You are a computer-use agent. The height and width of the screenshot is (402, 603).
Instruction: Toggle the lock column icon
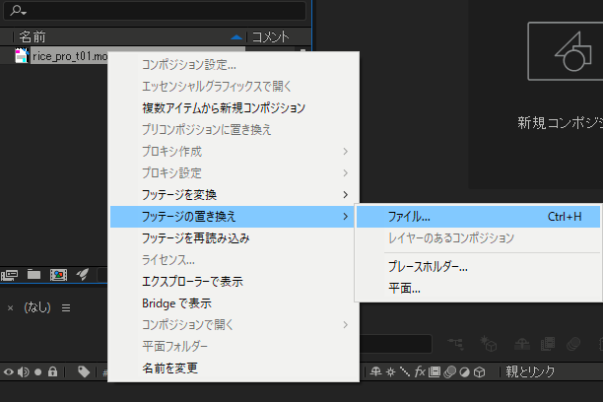pos(52,372)
